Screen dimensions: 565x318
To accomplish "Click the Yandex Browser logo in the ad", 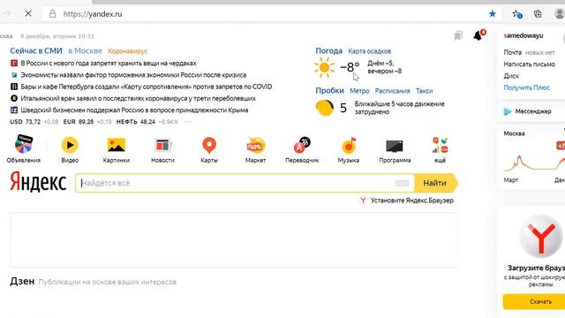I will [x=540, y=237].
